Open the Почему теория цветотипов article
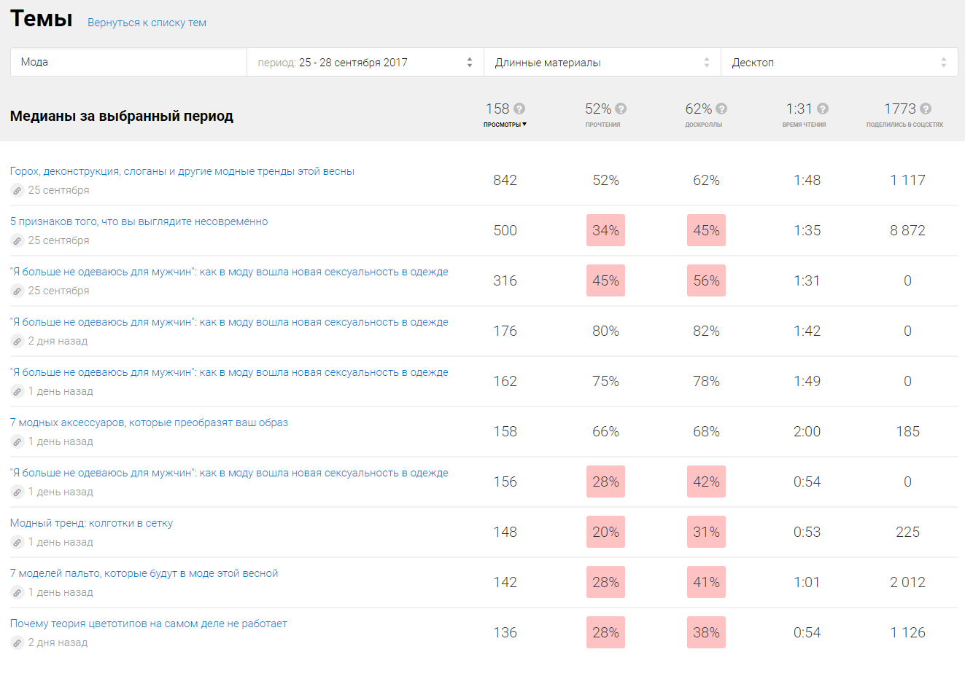This screenshot has width=965, height=676. [x=148, y=624]
